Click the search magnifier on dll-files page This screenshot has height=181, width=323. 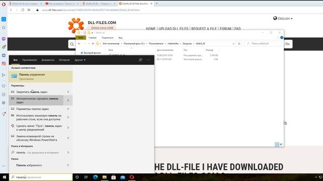[x=72, y=44]
